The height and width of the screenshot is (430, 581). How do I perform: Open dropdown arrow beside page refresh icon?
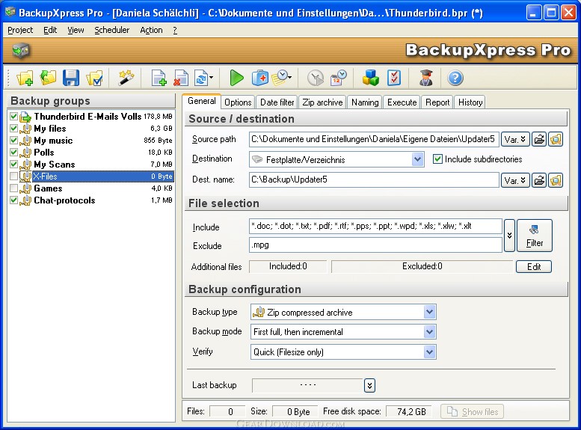(211, 78)
